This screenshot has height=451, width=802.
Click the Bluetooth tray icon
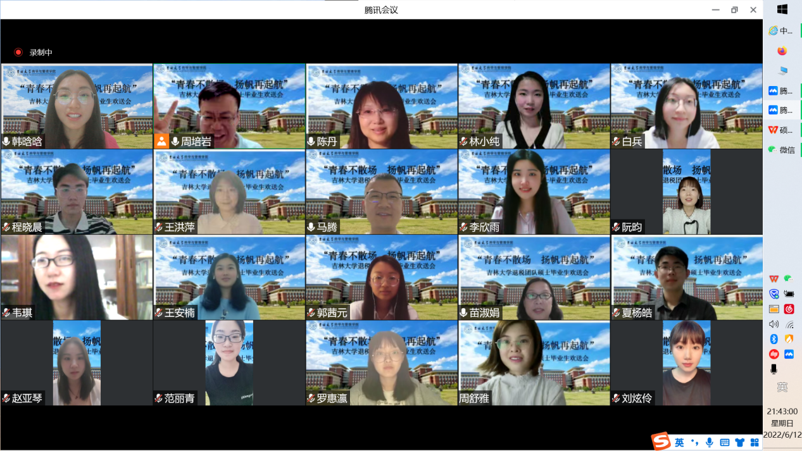pos(774,339)
